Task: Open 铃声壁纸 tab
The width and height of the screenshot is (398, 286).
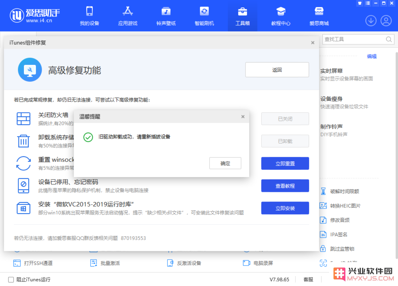Action: [x=166, y=16]
